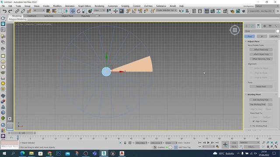Image resolution: width=280 pixels, height=157 pixels.
Task: Open the 3ds Max taskbar icon
Action: point(104,153)
